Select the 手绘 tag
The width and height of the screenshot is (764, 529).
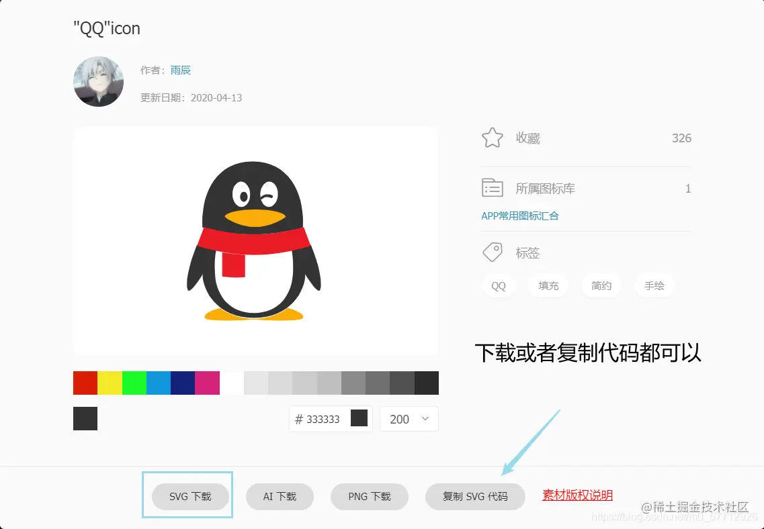click(x=654, y=285)
